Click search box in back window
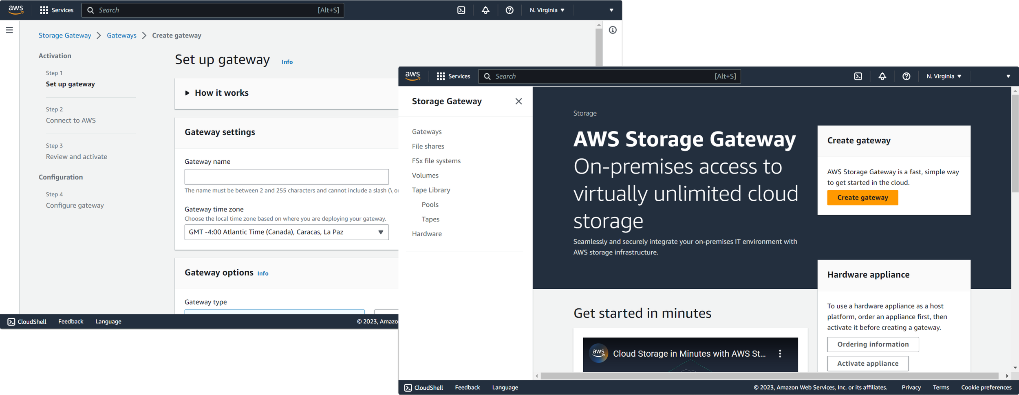The height and width of the screenshot is (395, 1019). 213,10
